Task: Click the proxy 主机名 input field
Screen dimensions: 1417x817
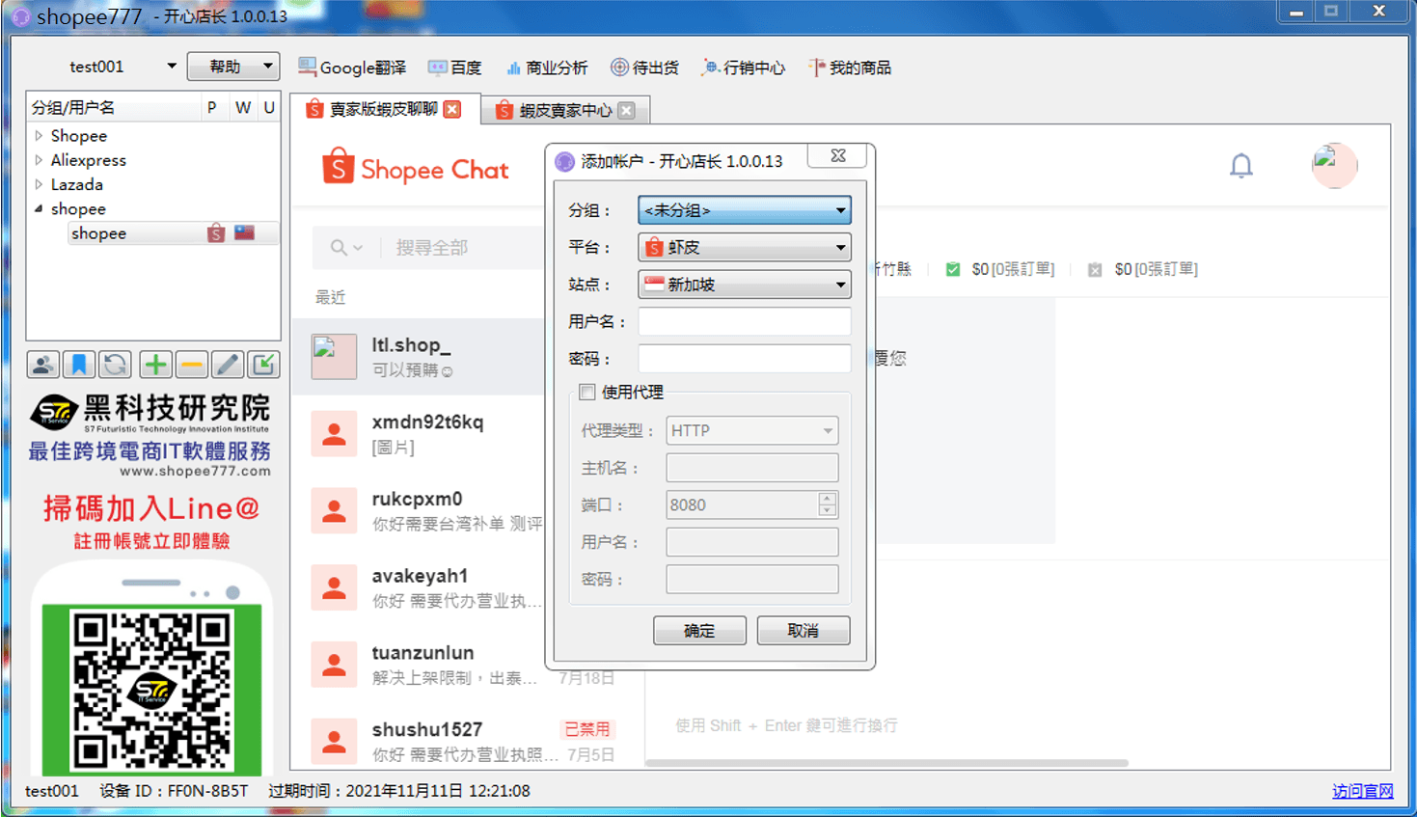Action: click(x=752, y=468)
